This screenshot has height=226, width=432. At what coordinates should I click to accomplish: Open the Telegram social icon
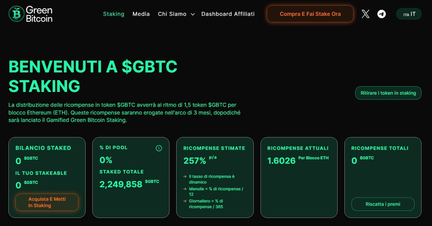381,14
